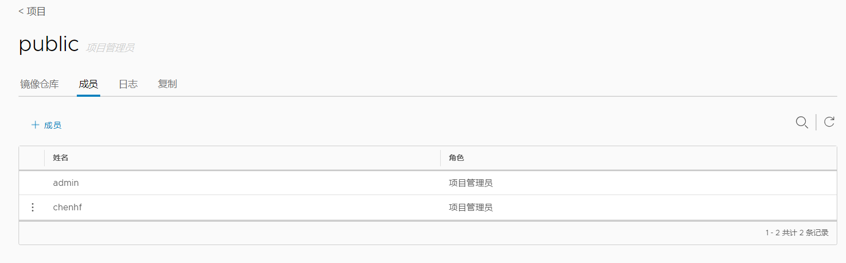Open member search with magnifier icon
This screenshot has width=846, height=263.
coord(801,122)
